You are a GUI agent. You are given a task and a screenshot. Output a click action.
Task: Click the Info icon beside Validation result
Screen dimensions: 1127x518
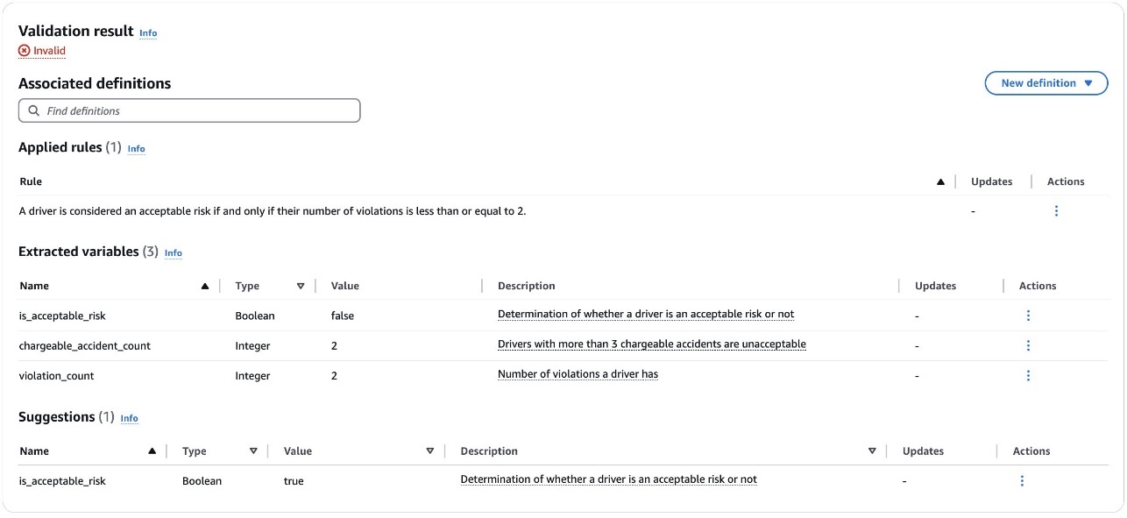point(148,33)
